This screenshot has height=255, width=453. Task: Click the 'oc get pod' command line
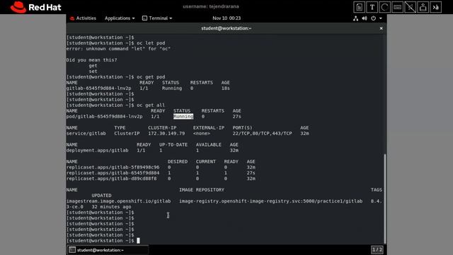(x=115, y=77)
